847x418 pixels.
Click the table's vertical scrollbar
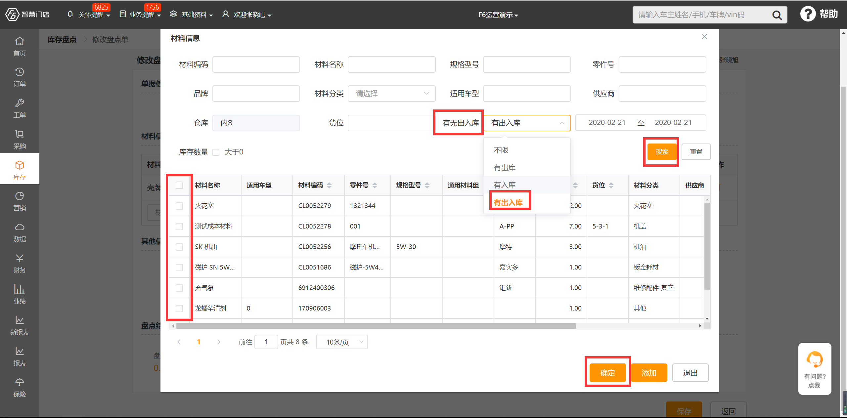(707, 246)
